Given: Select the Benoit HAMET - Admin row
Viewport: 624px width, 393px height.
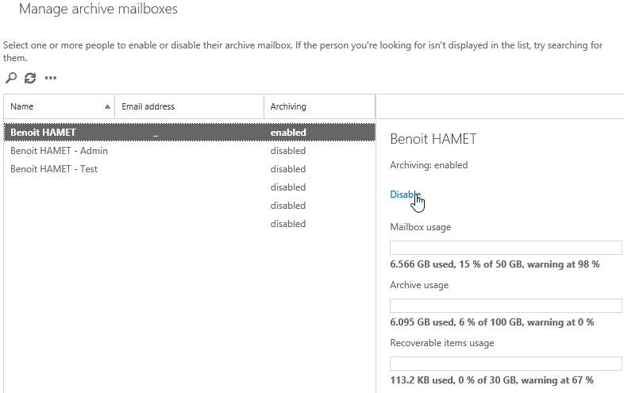Looking at the screenshot, I should pyautogui.click(x=59, y=151).
